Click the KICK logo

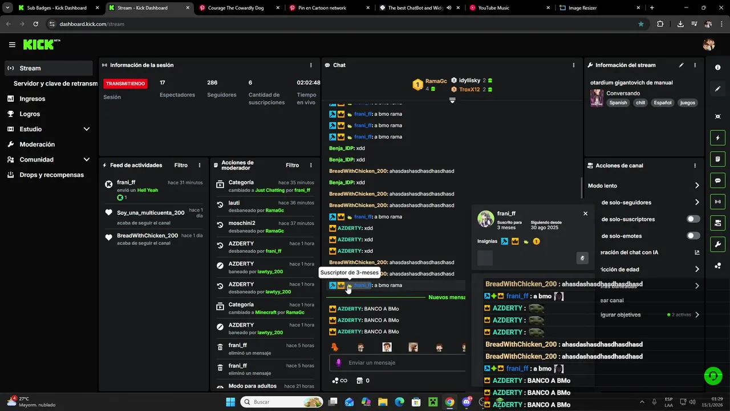(x=40, y=45)
